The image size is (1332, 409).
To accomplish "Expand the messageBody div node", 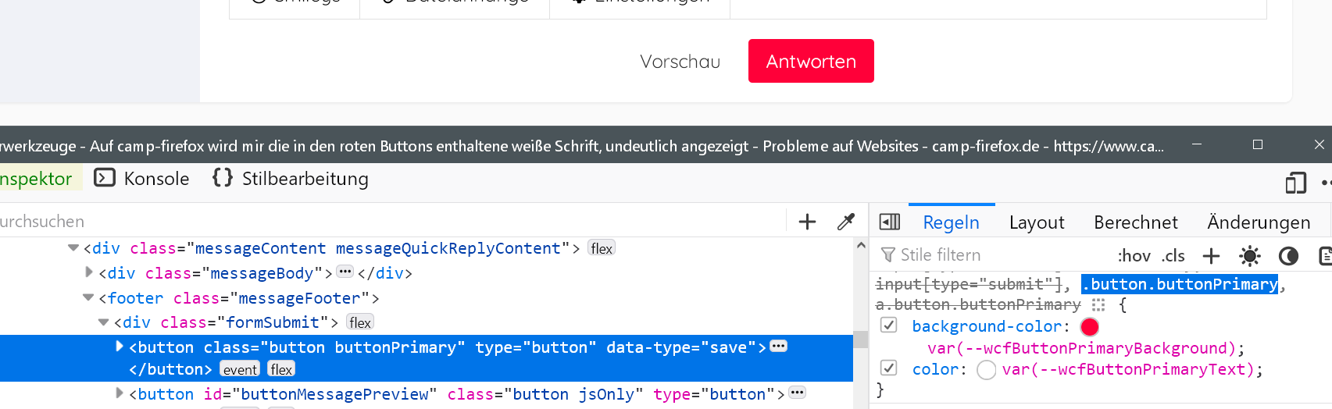I will [89, 272].
